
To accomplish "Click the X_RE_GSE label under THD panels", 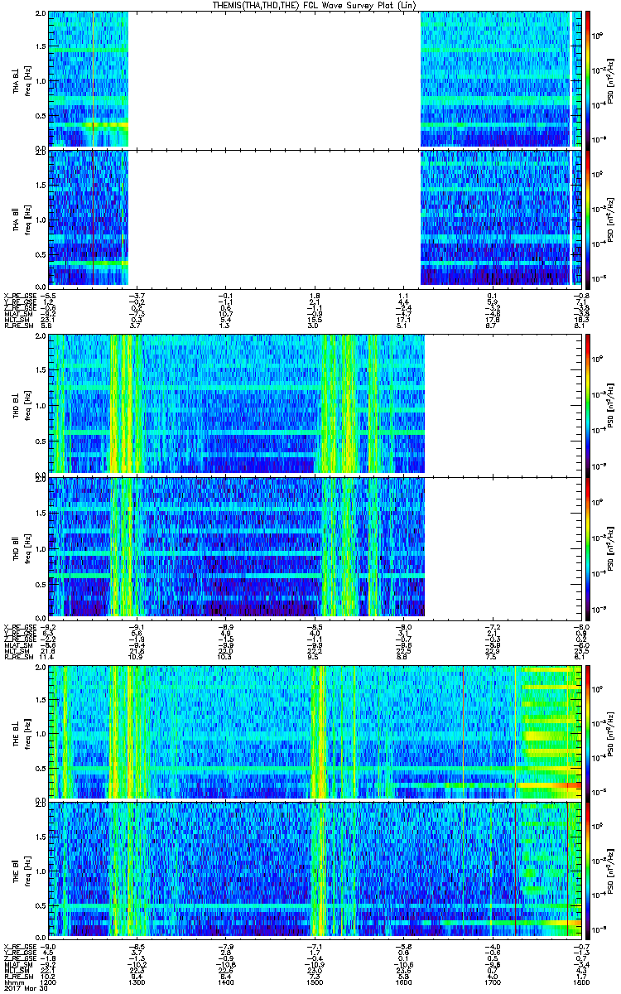I will pyautogui.click(x=19, y=626).
